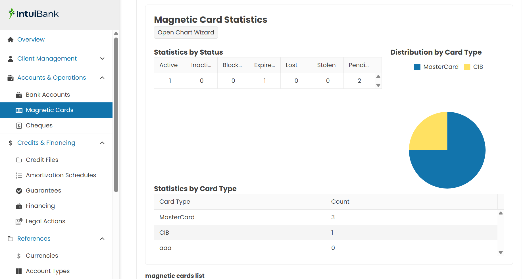This screenshot has width=527, height=279.
Task: Open Amortization Schedules page
Action: (56, 175)
